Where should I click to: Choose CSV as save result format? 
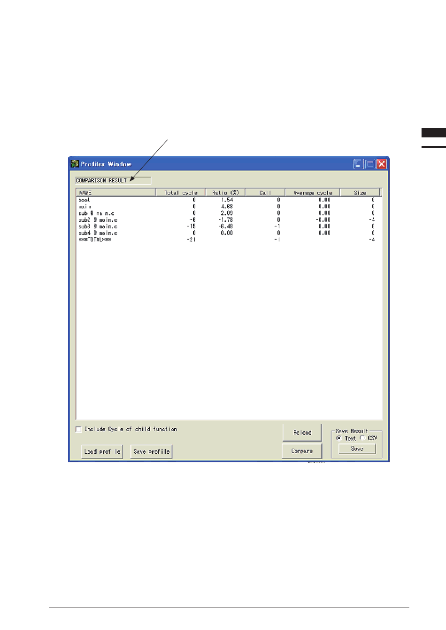(362, 438)
